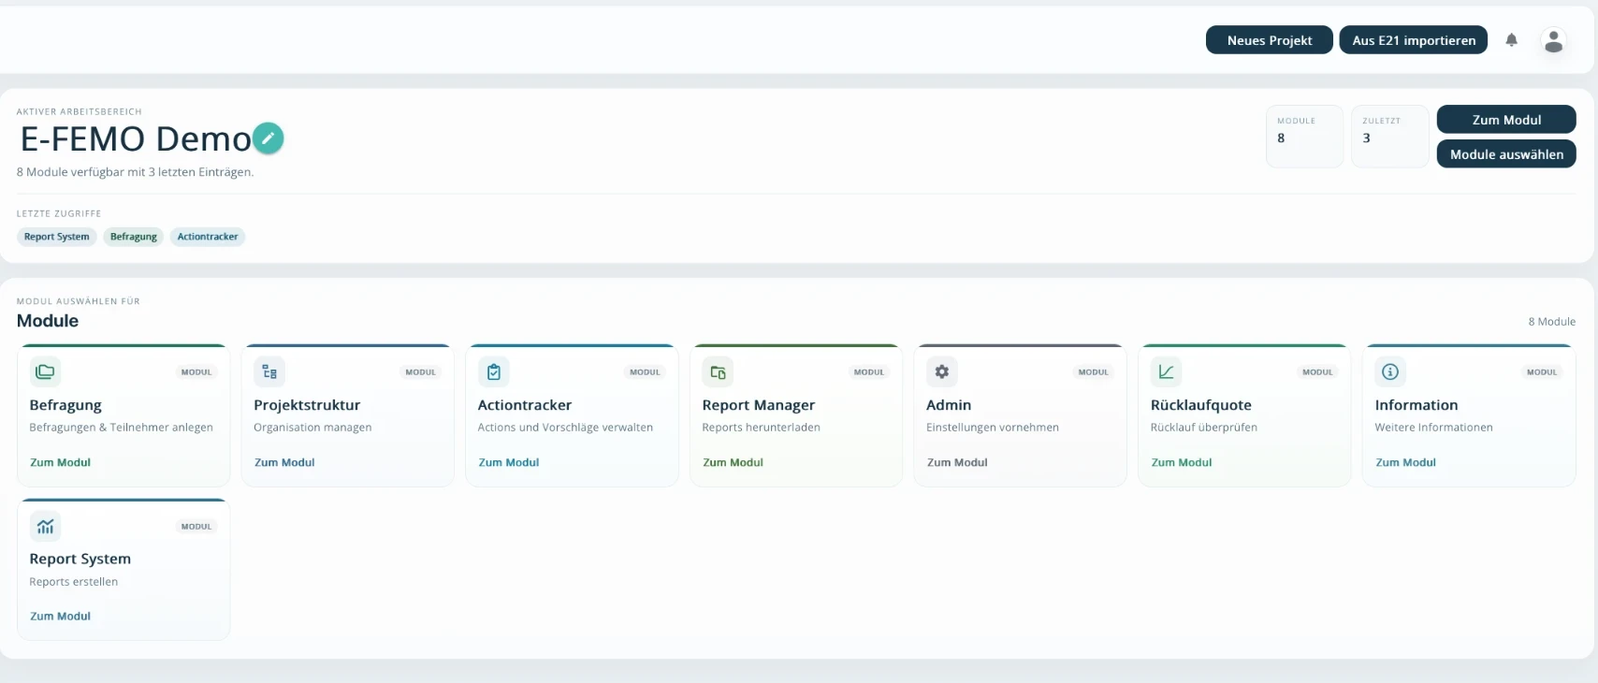Viewport: 1598px width, 683px height.
Task: Click the Befragung module folder icon
Action: (x=45, y=371)
